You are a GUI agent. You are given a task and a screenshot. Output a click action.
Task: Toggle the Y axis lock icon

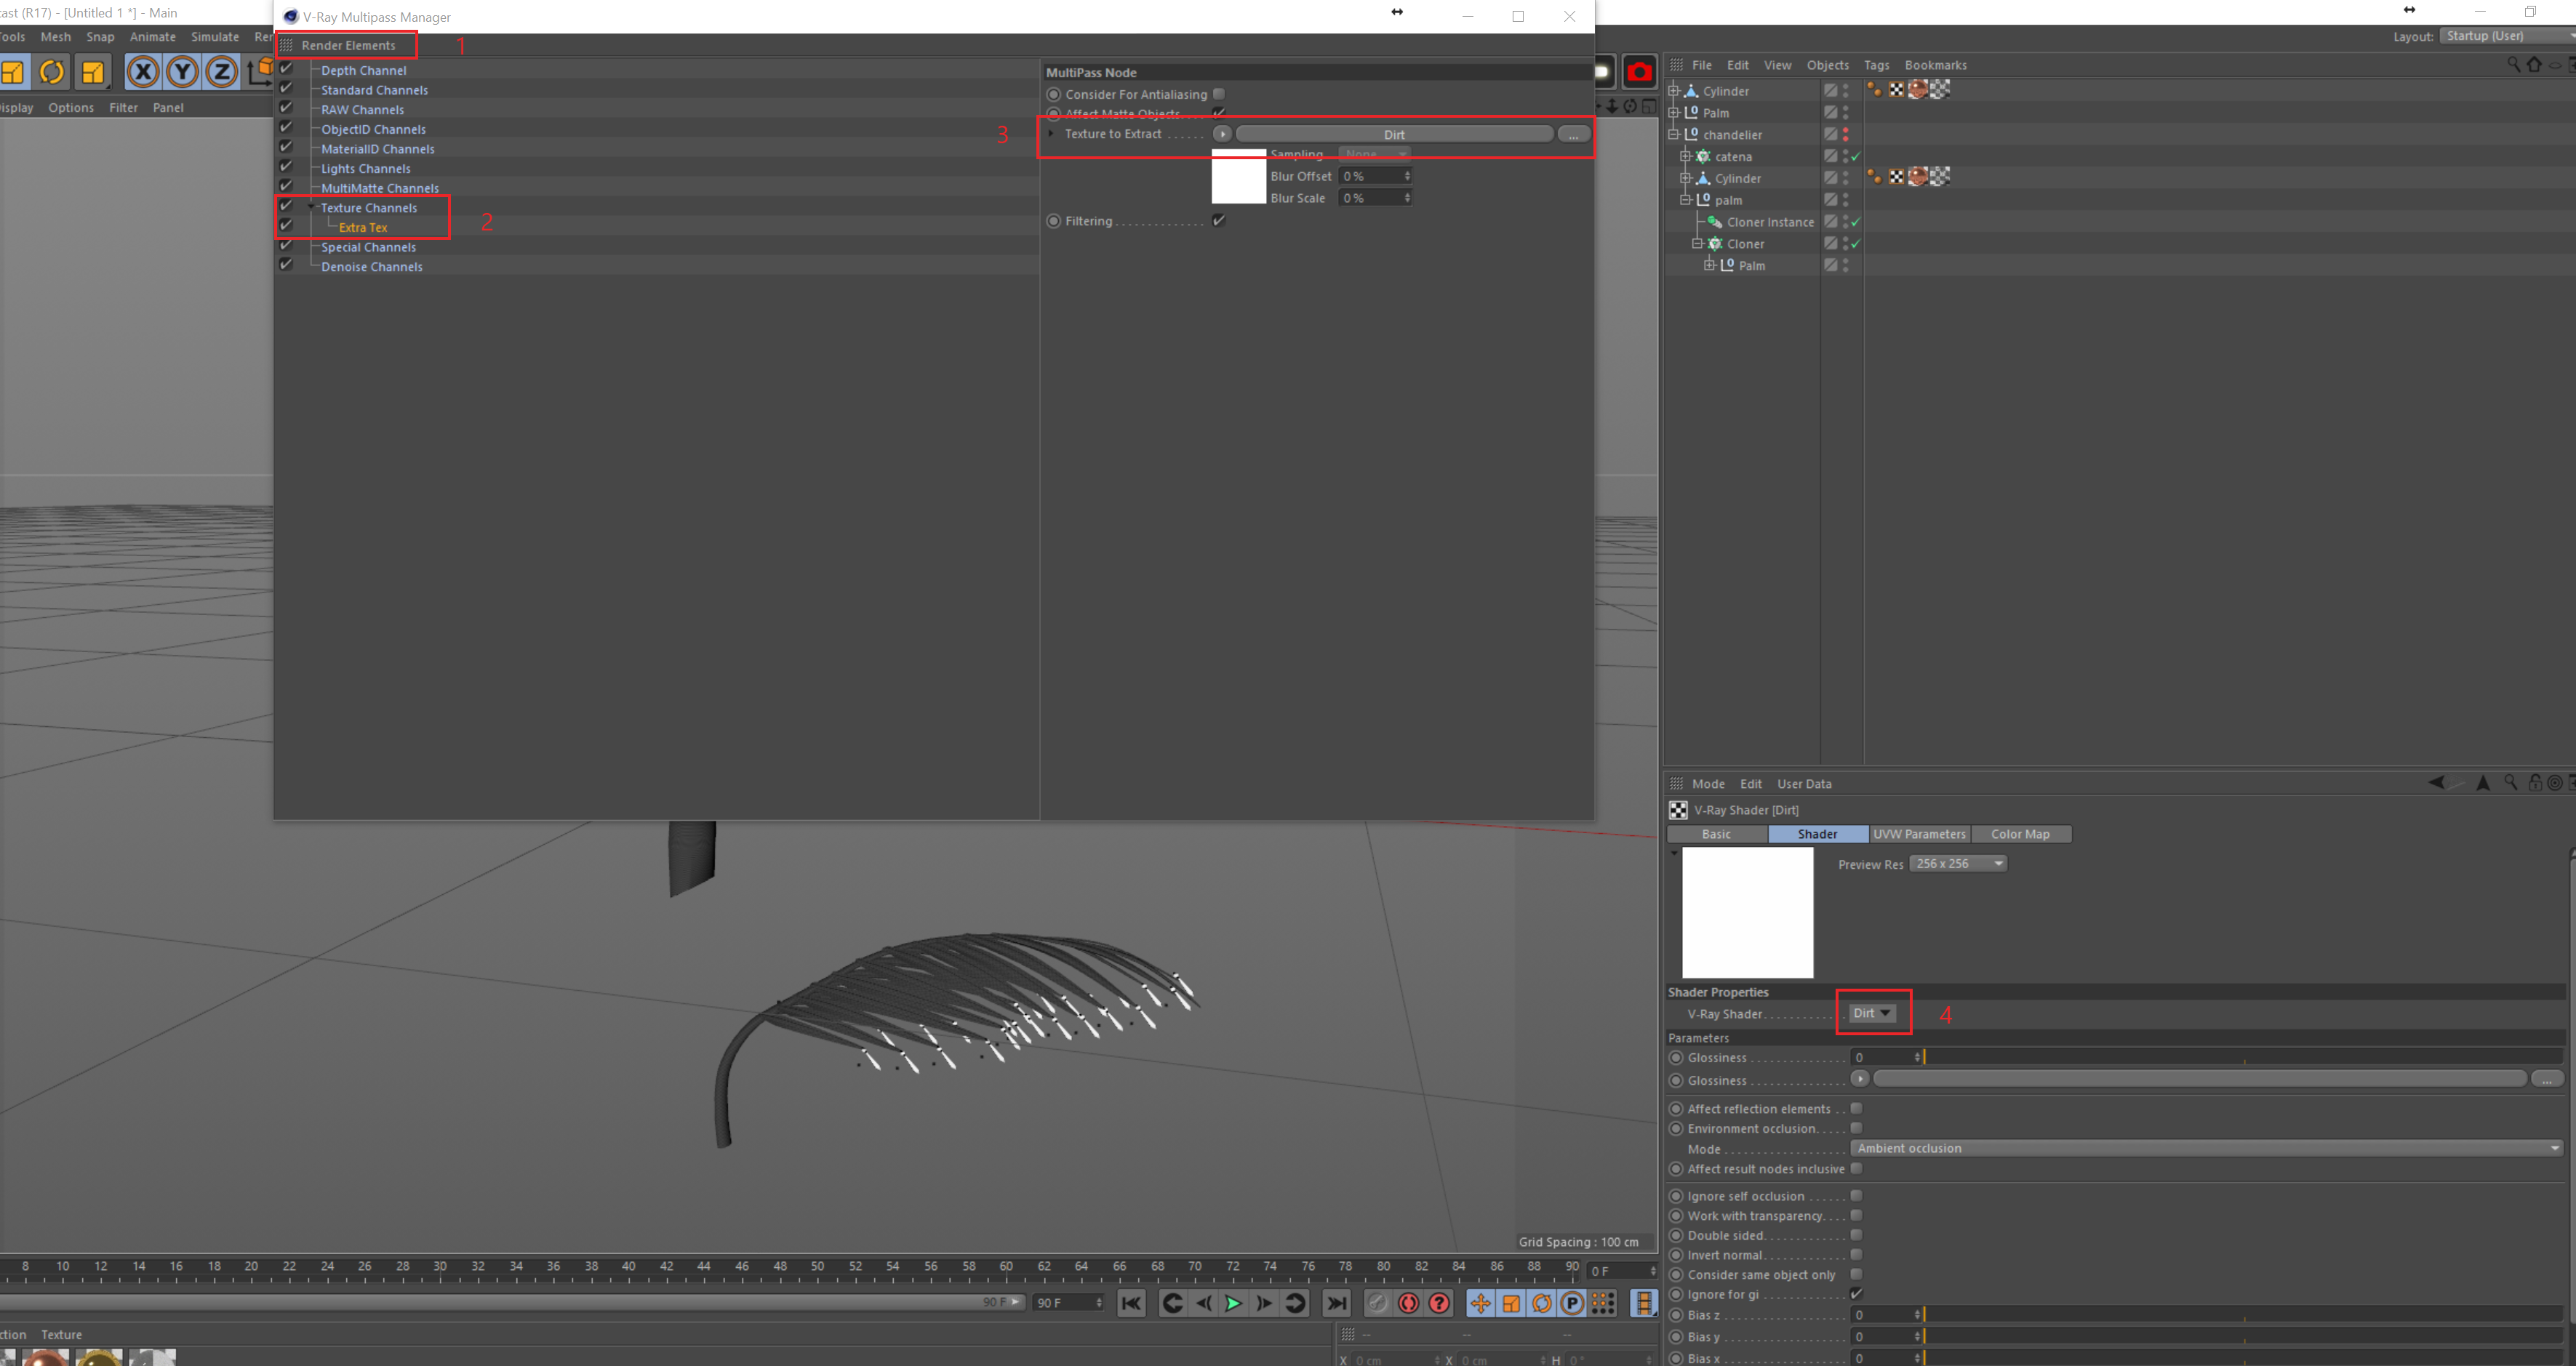coord(182,72)
